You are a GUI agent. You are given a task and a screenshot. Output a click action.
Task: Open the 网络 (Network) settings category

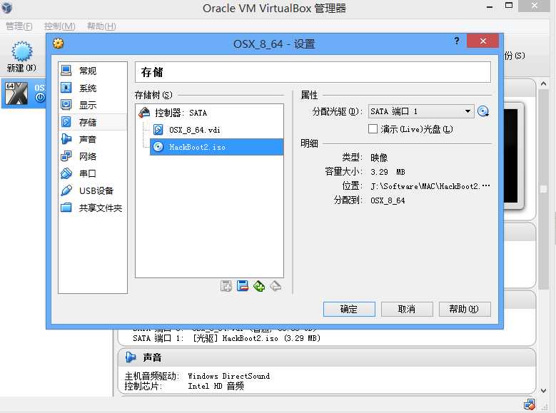pyautogui.click(x=93, y=156)
